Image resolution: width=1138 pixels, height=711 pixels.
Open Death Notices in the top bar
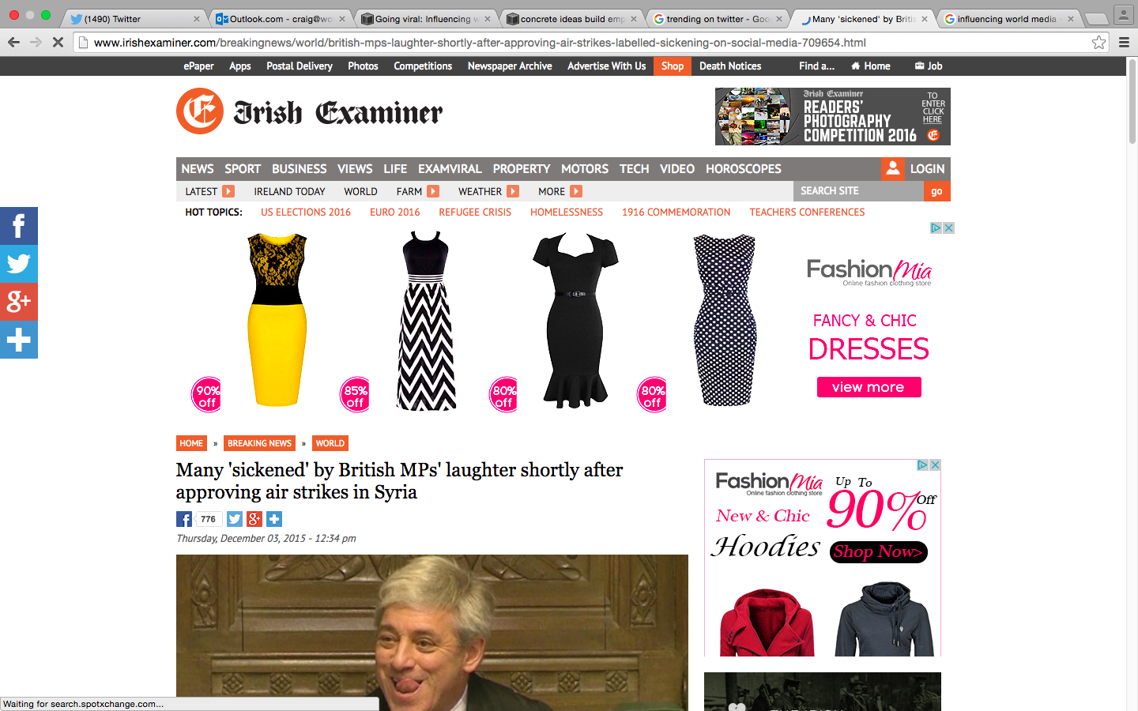tap(730, 66)
